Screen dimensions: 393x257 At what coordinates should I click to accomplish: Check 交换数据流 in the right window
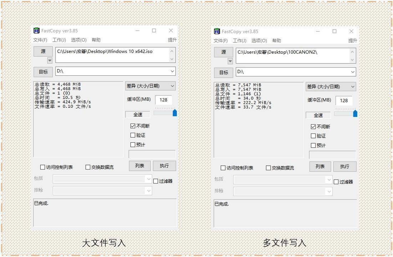click(268, 168)
